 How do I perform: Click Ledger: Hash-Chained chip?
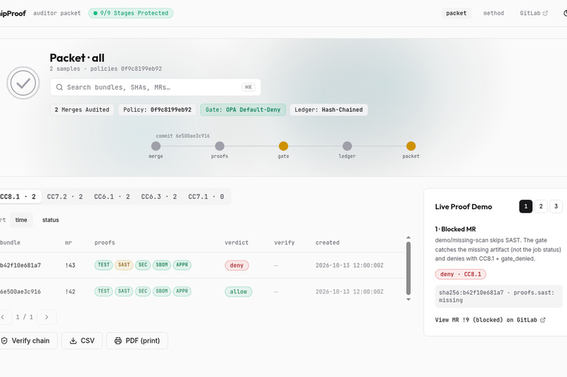[329, 110]
